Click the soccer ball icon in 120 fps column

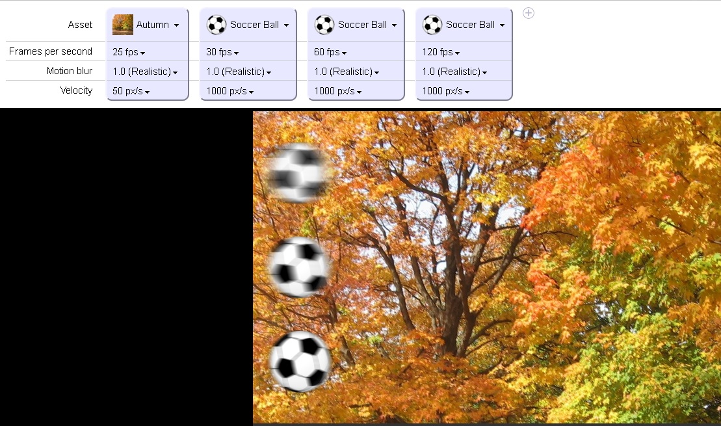point(432,25)
